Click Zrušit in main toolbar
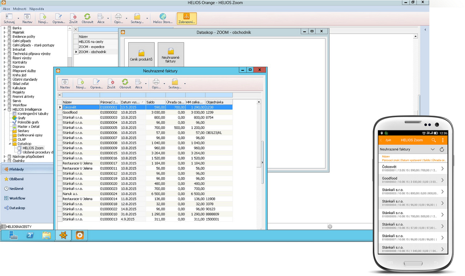Screen dimensions: 465x276 pyautogui.click(x=73, y=18)
